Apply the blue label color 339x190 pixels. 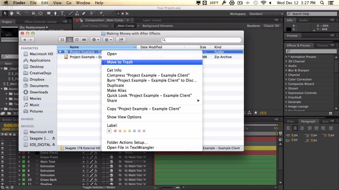(x=134, y=131)
